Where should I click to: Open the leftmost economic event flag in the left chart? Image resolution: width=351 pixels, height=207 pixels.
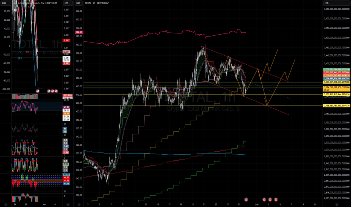pyautogui.click(x=38, y=91)
